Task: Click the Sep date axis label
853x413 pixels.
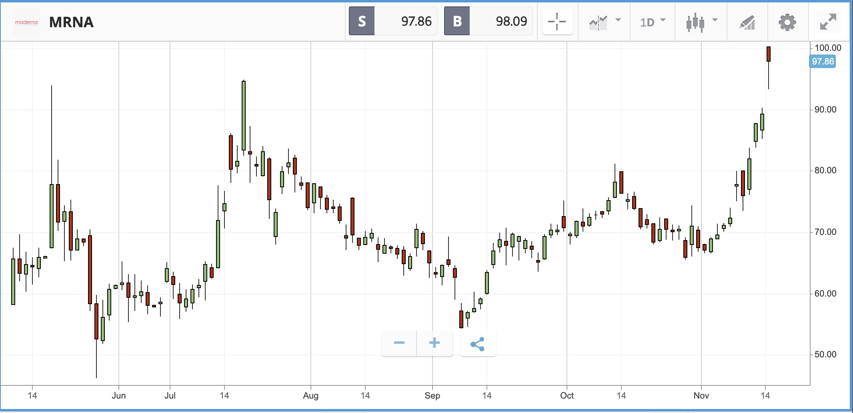Action: pos(433,395)
